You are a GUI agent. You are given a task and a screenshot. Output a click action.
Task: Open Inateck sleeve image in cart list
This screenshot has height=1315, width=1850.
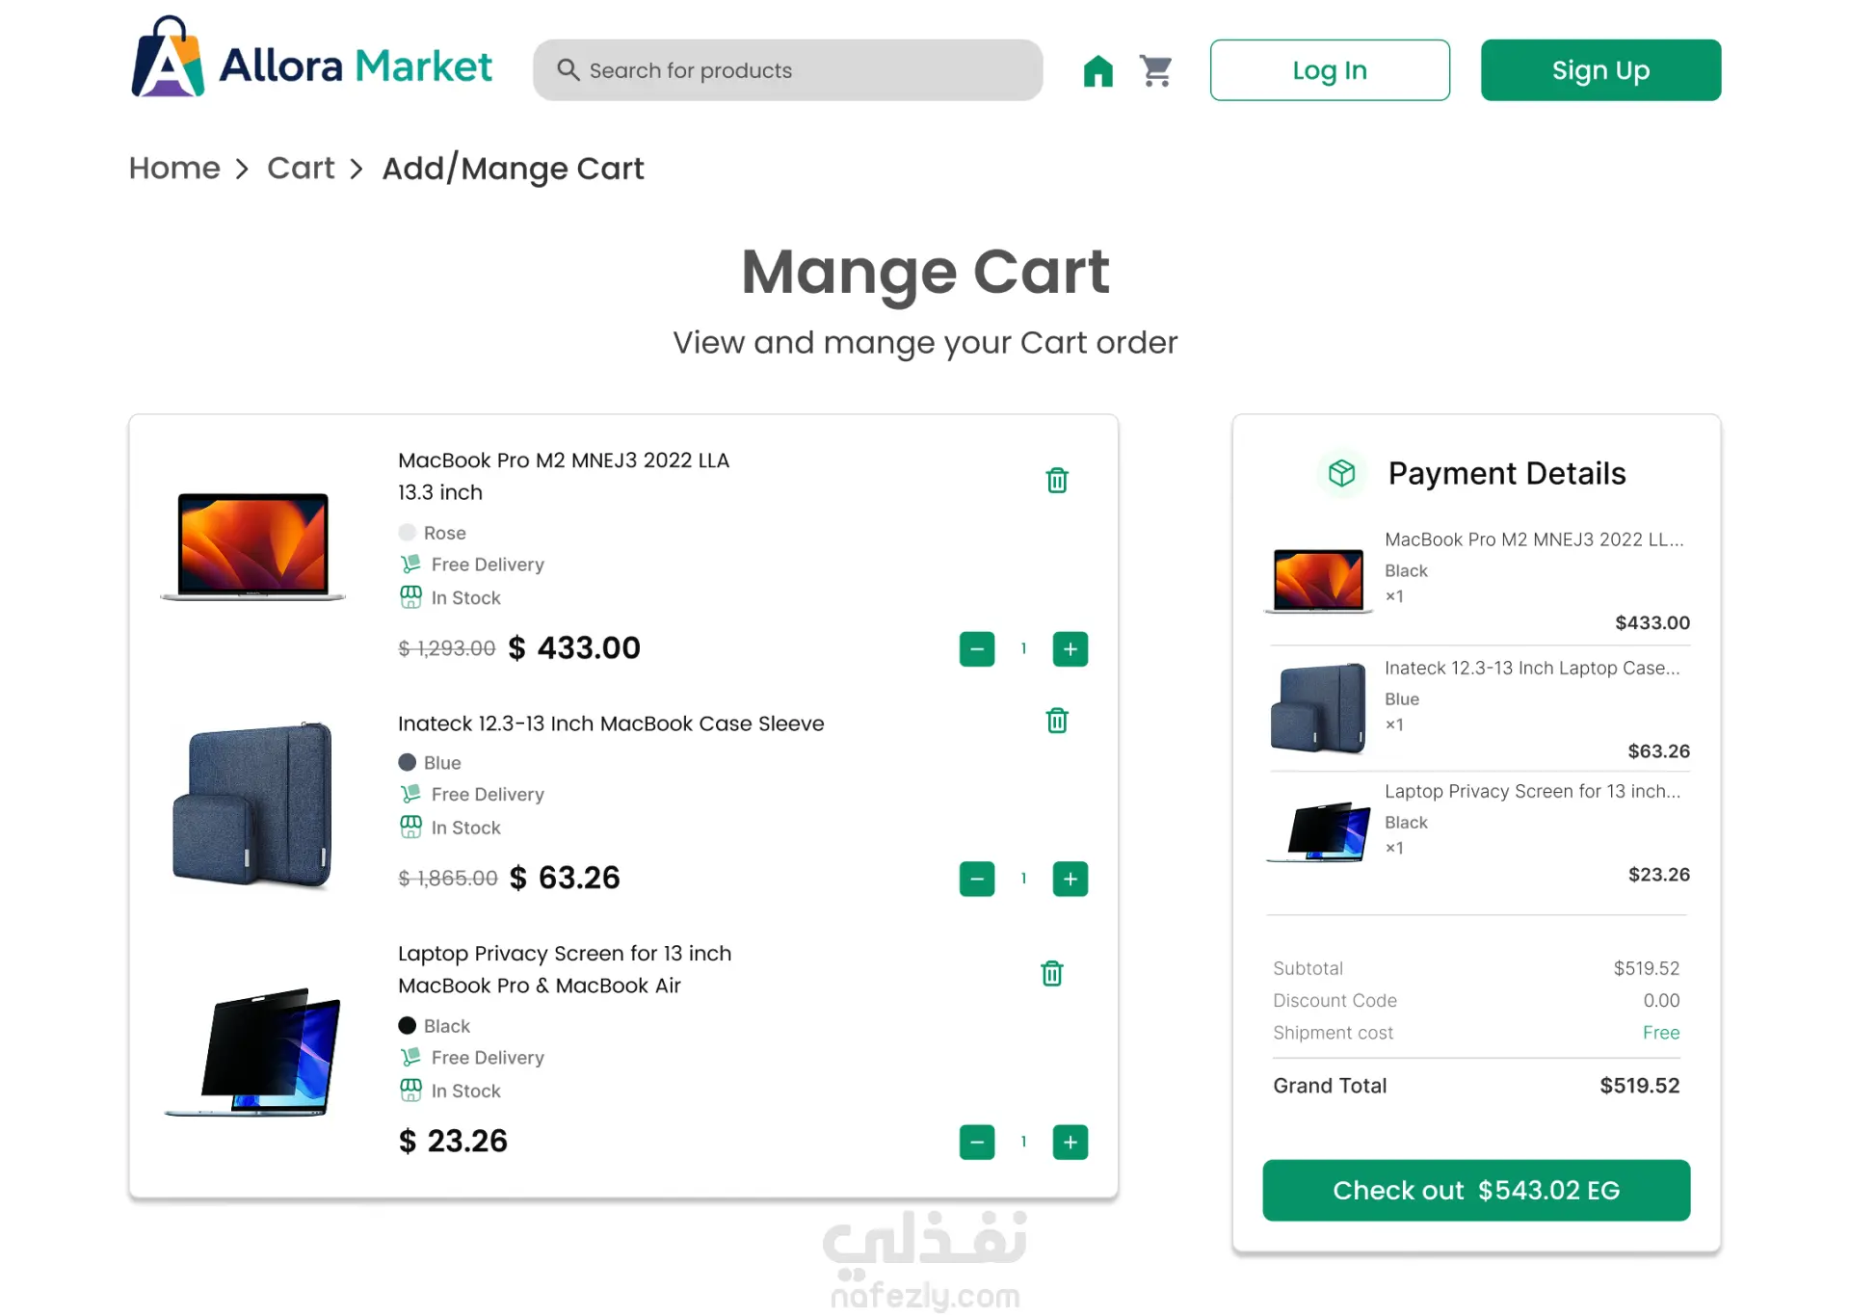pos(252,803)
